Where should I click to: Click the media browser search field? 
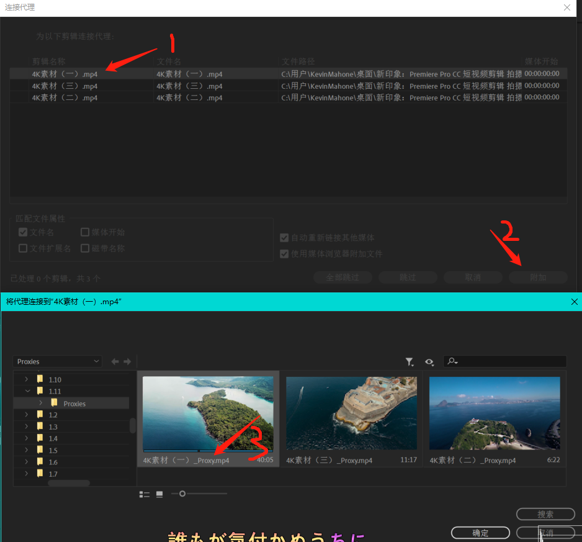tap(505, 361)
